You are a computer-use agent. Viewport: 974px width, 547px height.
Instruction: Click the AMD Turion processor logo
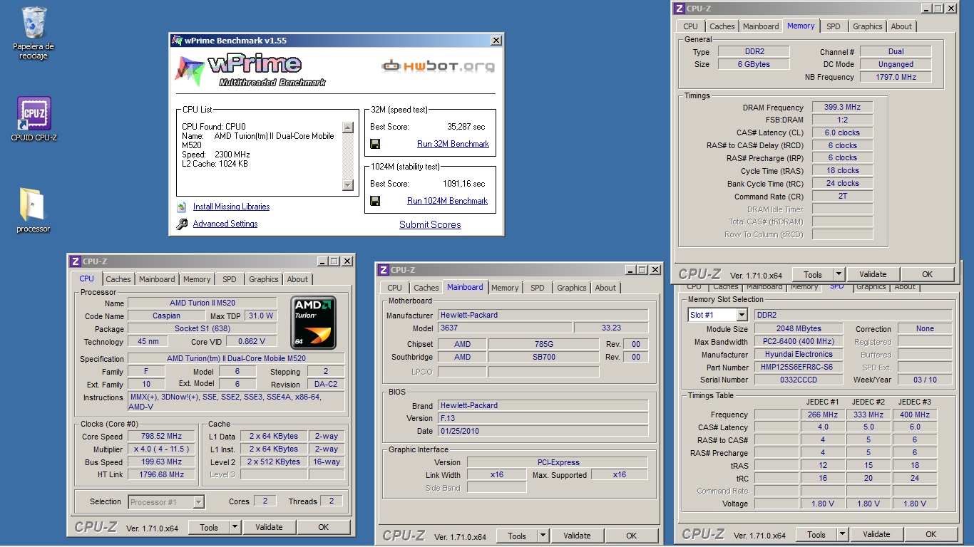[x=314, y=323]
